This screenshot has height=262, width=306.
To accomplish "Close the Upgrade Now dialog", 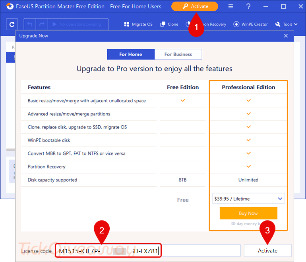I will 286,36.
